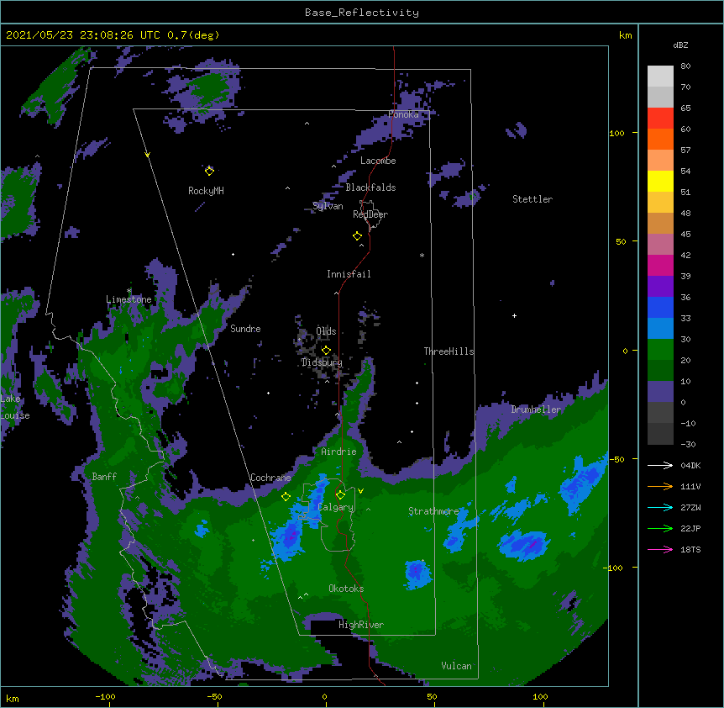Select the orange swatch between 60 and 57 dBZ

coord(660,139)
